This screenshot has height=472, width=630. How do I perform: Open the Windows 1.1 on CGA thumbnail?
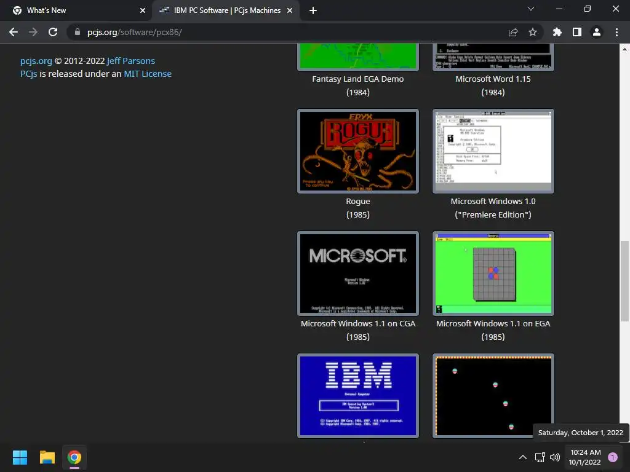point(358,273)
